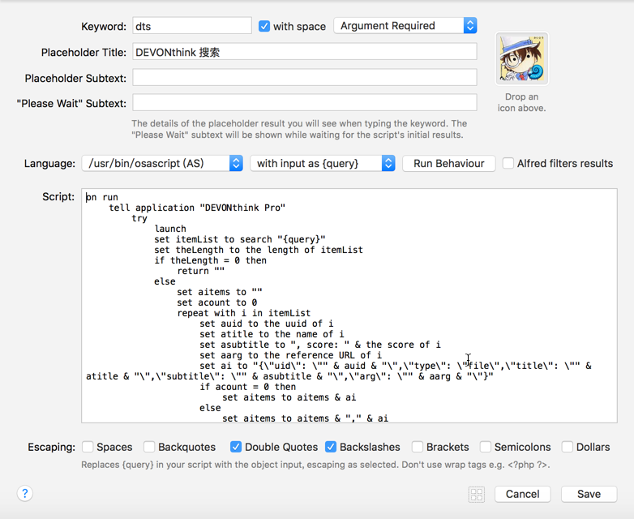
Task: Click the Save button
Action: [x=589, y=495]
